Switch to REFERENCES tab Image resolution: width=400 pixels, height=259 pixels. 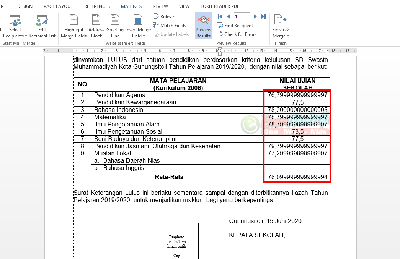97,6
